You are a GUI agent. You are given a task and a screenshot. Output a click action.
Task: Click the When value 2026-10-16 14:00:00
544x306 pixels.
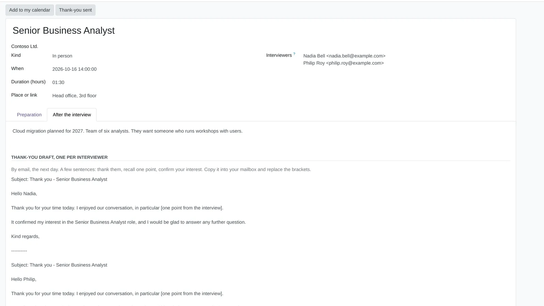coord(74,69)
